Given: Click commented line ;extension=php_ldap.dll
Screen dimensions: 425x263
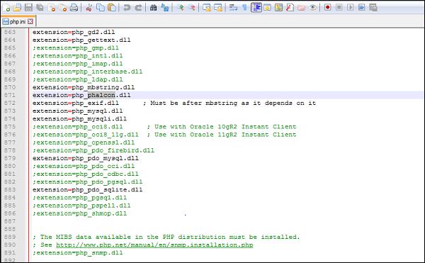Looking at the screenshot, I should point(77,79).
